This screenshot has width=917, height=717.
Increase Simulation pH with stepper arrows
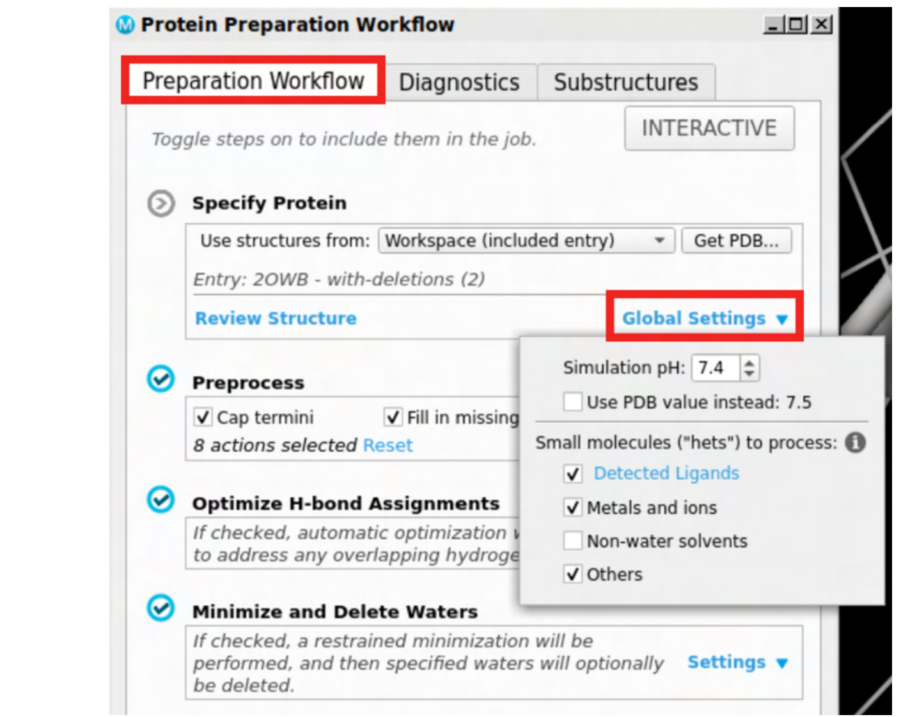749,362
